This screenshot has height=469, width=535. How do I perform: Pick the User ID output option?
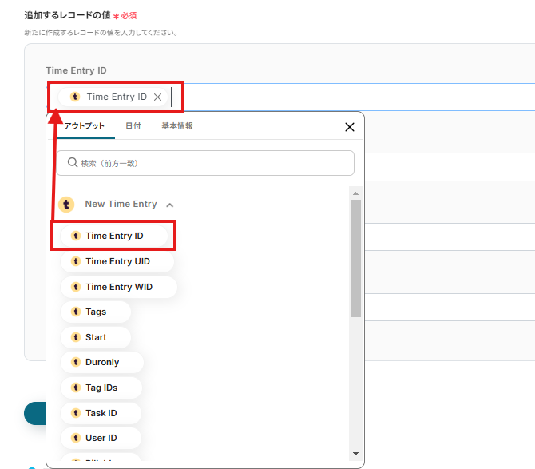[x=101, y=438]
